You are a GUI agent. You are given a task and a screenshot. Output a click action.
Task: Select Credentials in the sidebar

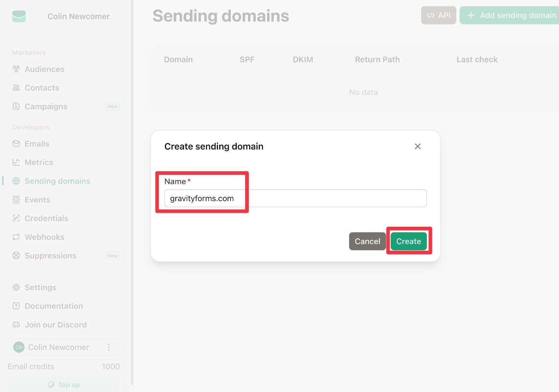pos(46,218)
